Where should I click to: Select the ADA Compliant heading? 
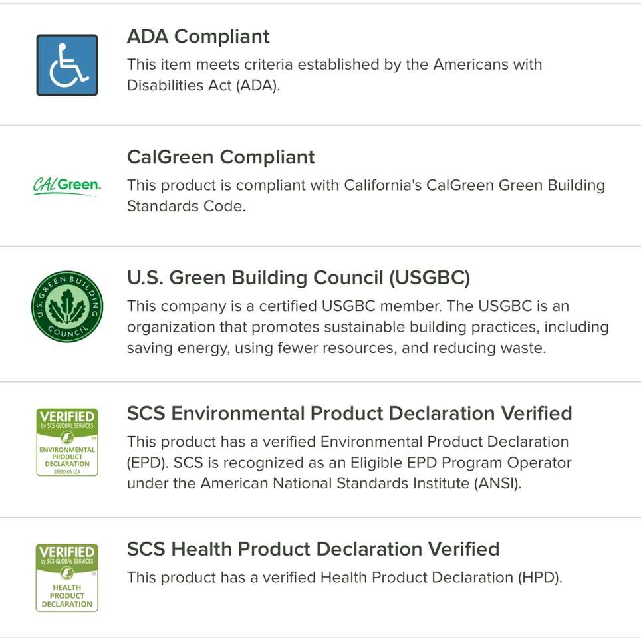(198, 36)
